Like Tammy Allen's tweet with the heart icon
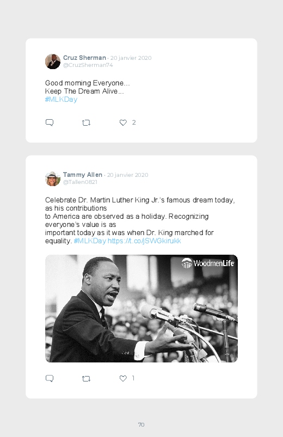283x437 pixels. pos(123,378)
